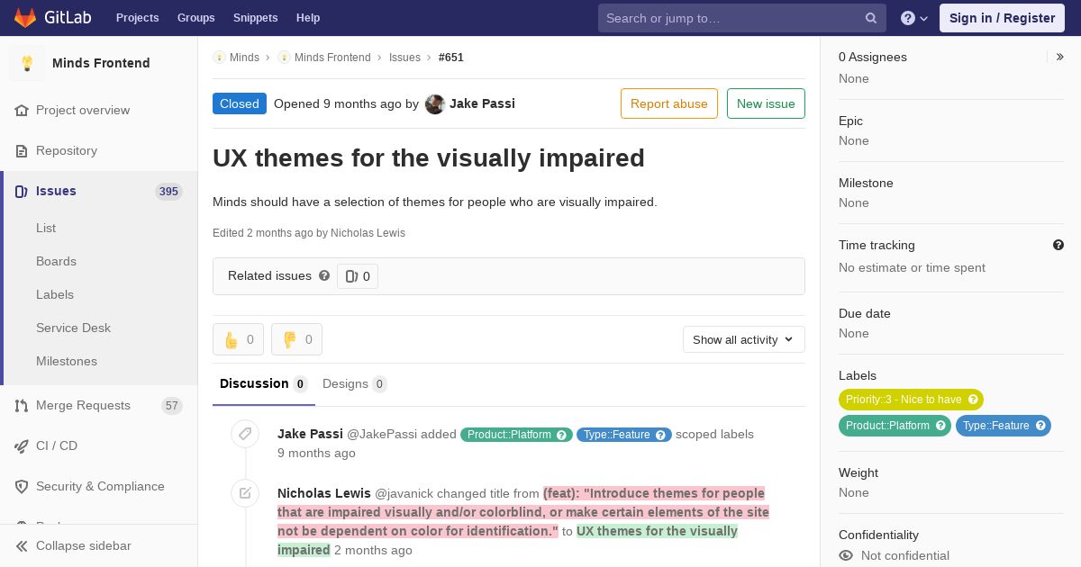1081x567 pixels.
Task: Click help icon on Priority::3 label
Action: click(x=973, y=400)
